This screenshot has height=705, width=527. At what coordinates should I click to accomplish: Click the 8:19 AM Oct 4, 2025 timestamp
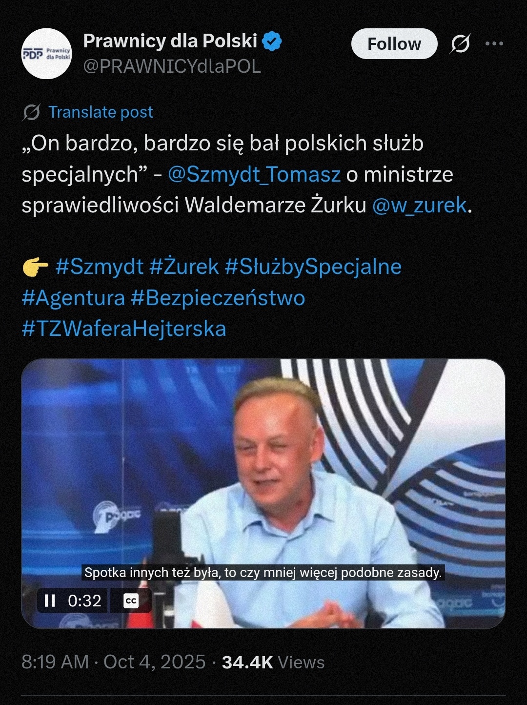[114, 662]
